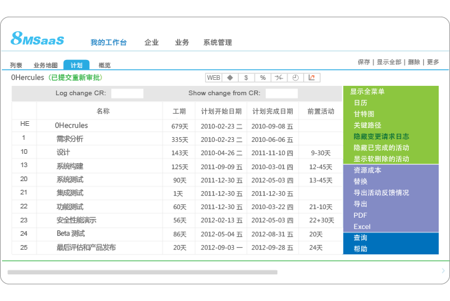Select the 0Hecrules row name
Screen dimensions: 450x301
tap(71, 125)
